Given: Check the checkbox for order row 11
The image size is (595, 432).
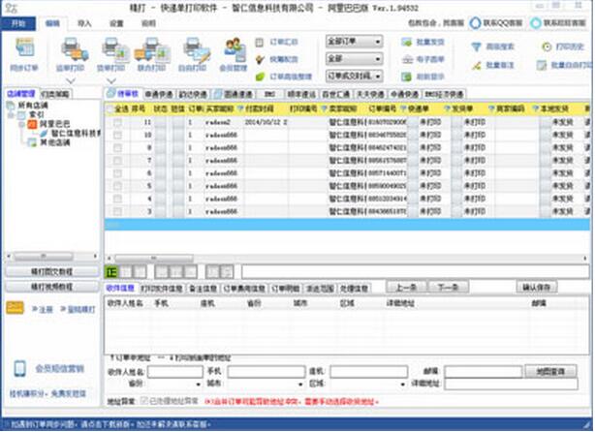Looking at the screenshot, I should click(x=117, y=123).
